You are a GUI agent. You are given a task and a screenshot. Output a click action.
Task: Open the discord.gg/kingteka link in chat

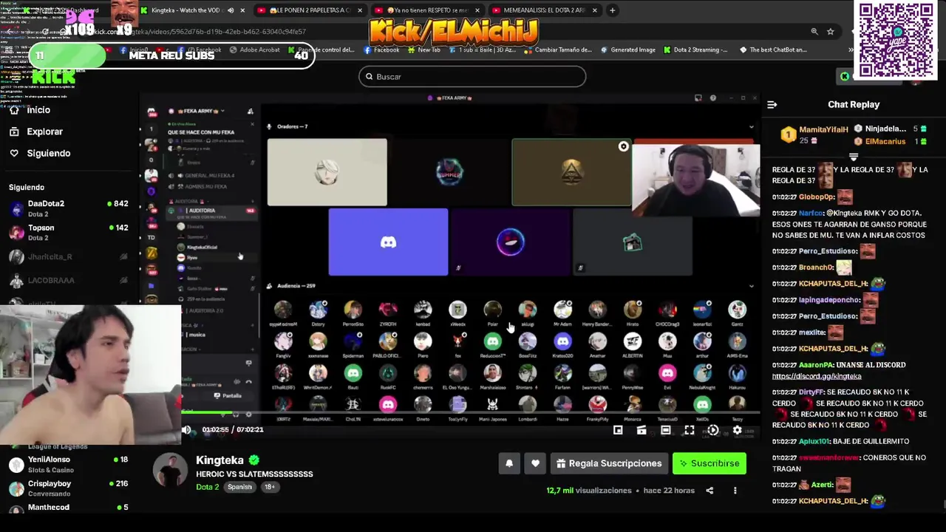[817, 376]
